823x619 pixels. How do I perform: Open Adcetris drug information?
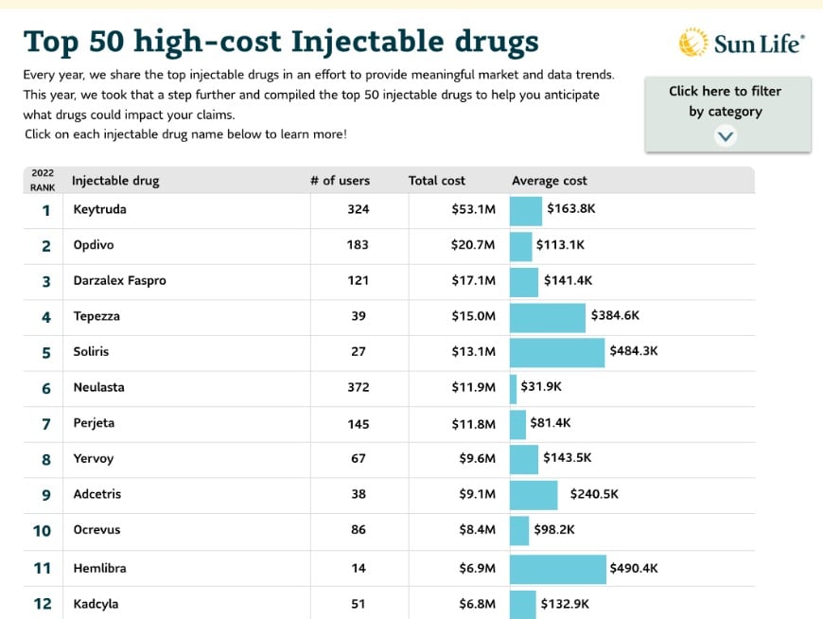tap(95, 494)
